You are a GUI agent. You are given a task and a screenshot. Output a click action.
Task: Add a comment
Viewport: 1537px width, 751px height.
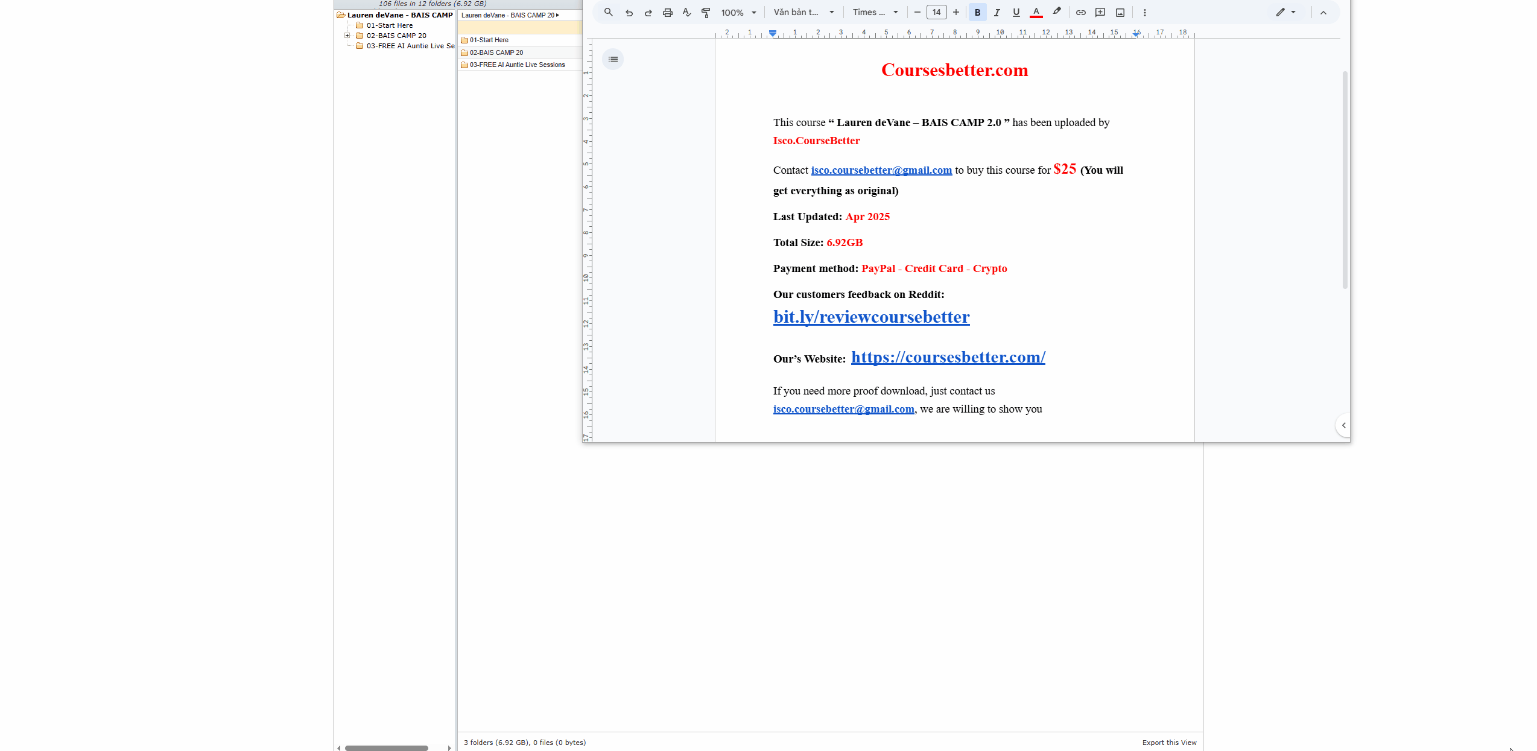point(1100,12)
